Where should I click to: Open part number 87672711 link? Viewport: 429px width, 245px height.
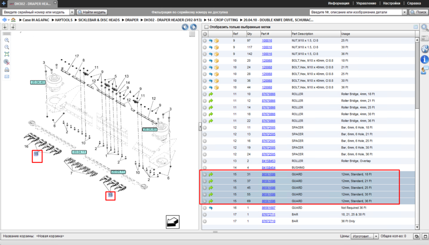tap(269, 215)
